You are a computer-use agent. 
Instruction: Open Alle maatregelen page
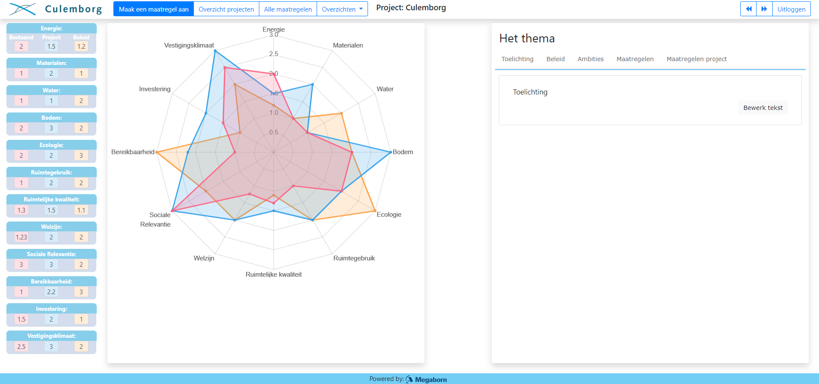coord(288,9)
